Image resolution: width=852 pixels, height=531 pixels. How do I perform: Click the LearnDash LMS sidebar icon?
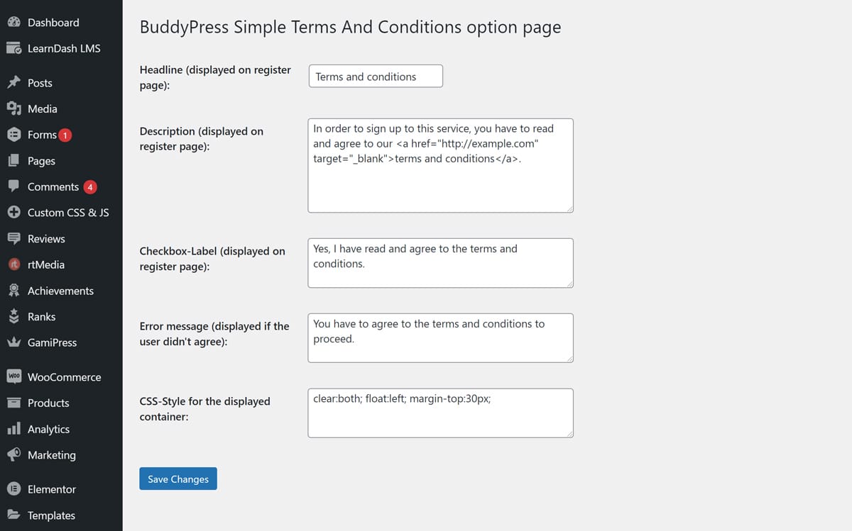click(x=13, y=49)
